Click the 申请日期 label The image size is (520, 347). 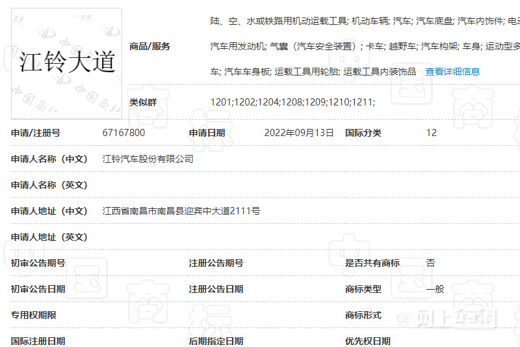(207, 133)
